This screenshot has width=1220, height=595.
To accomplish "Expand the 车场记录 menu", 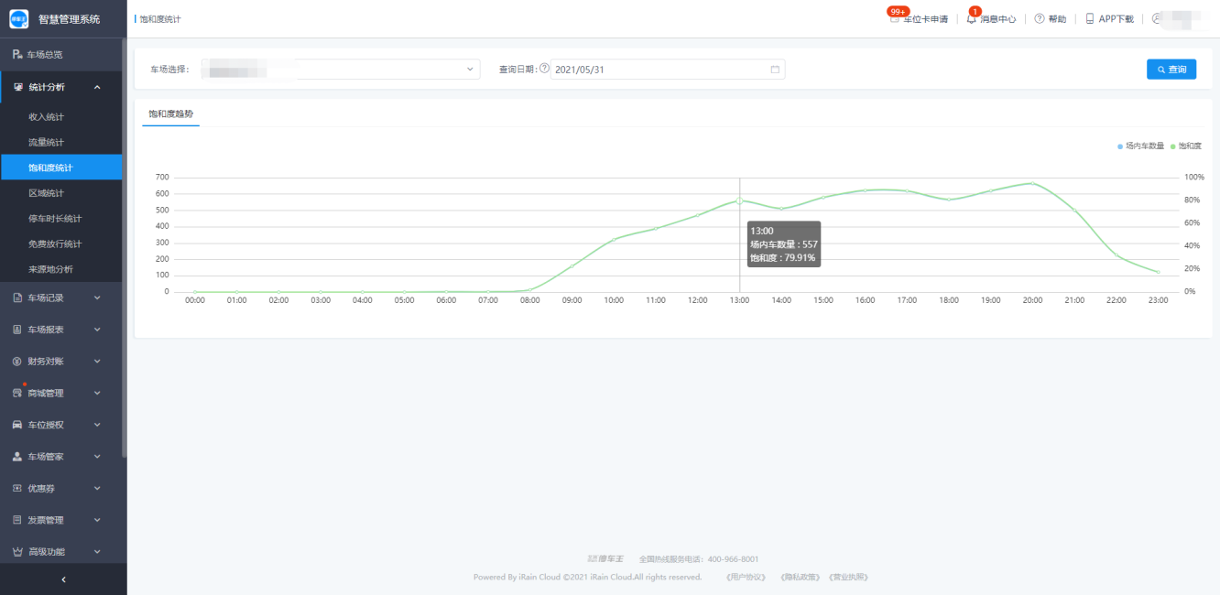I will click(62, 297).
